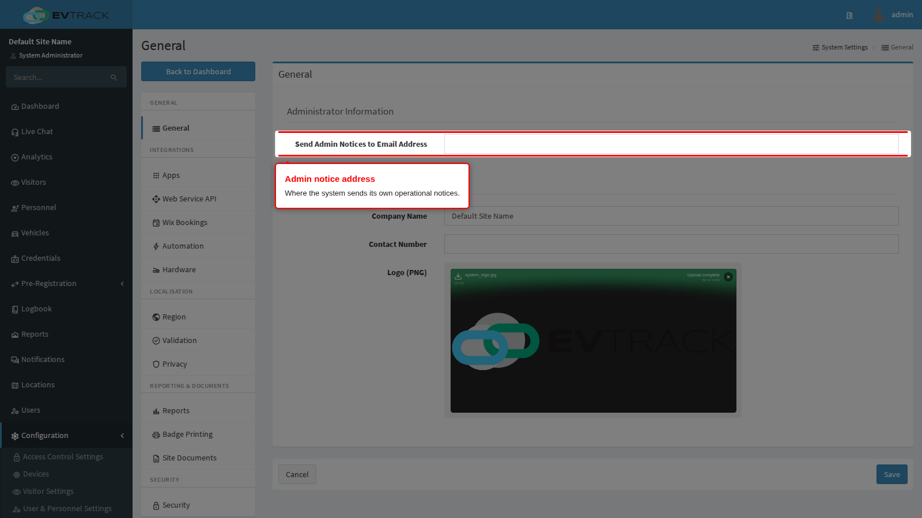Open Devices submenu item
Image resolution: width=922 pixels, height=518 pixels.
(66, 474)
